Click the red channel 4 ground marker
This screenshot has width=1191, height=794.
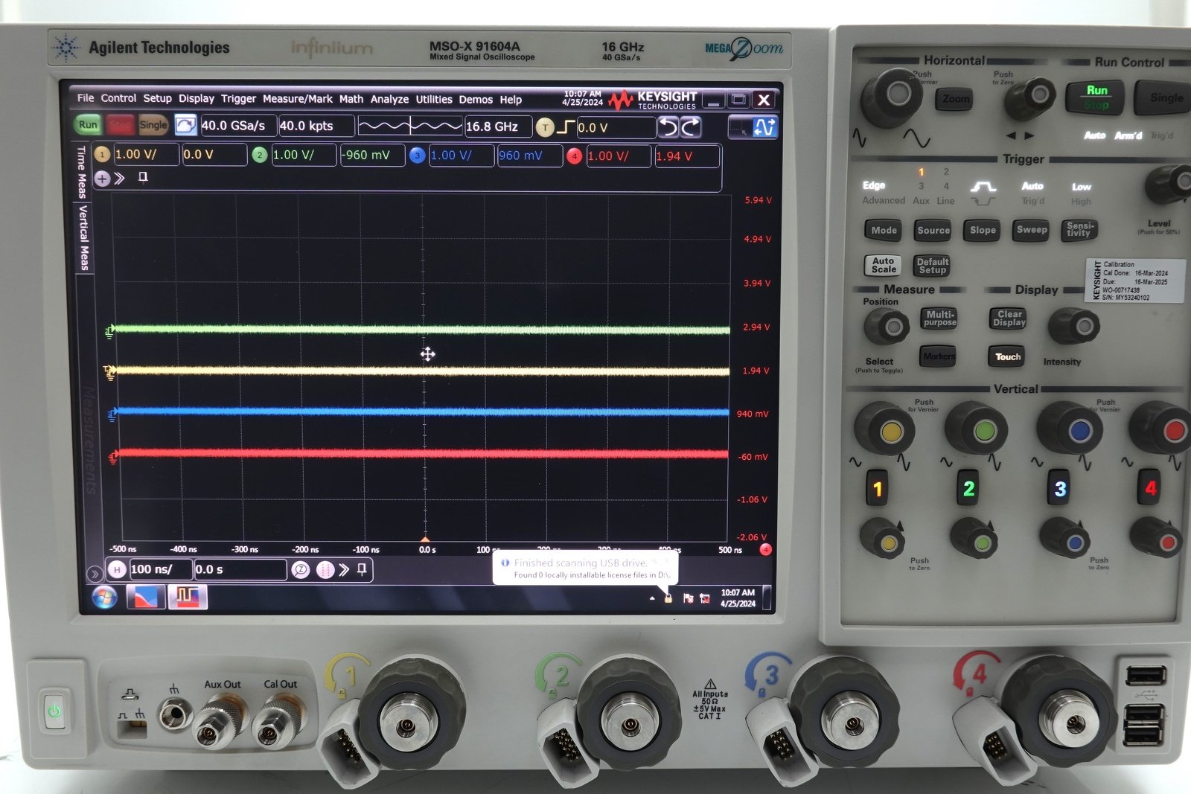pyautogui.click(x=112, y=457)
